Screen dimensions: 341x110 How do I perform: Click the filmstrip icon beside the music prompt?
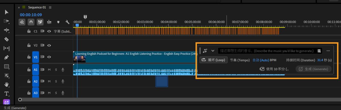319,51
